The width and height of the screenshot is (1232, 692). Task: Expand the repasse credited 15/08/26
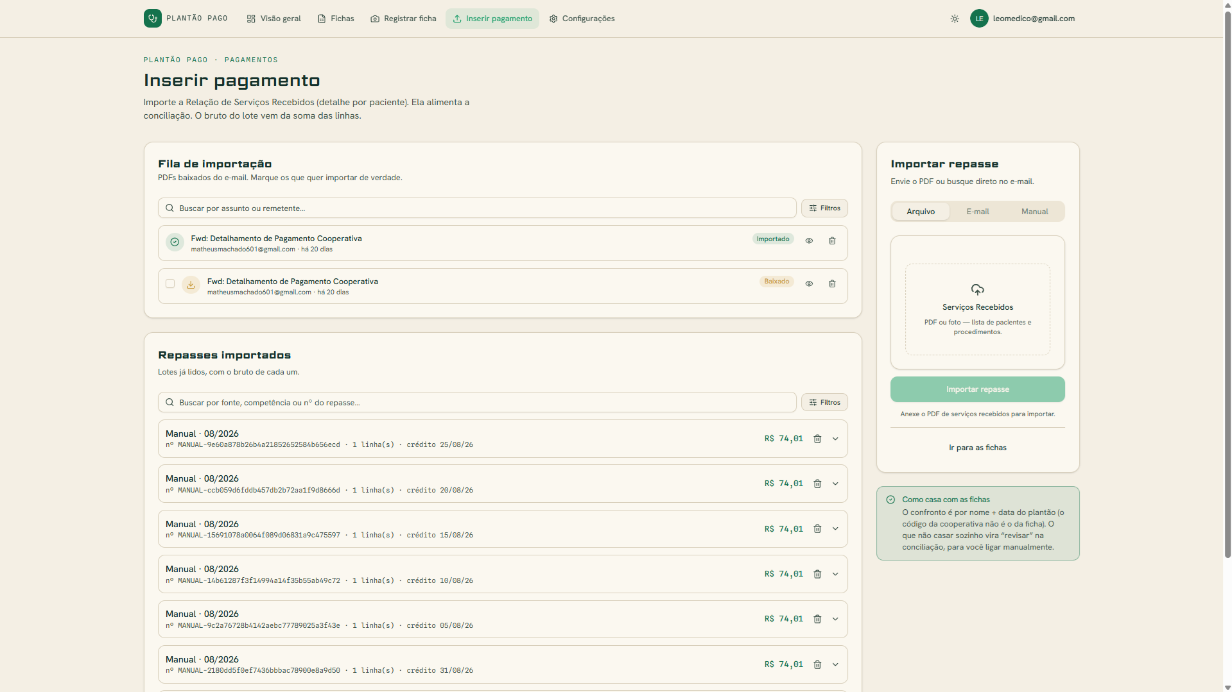835,528
